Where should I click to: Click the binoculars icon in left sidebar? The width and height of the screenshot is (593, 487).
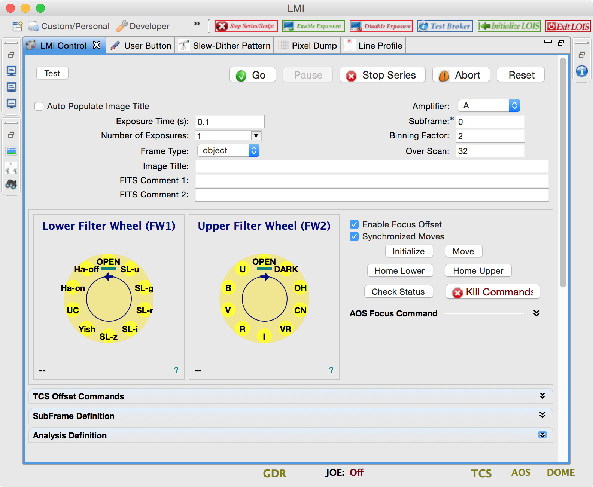11,184
